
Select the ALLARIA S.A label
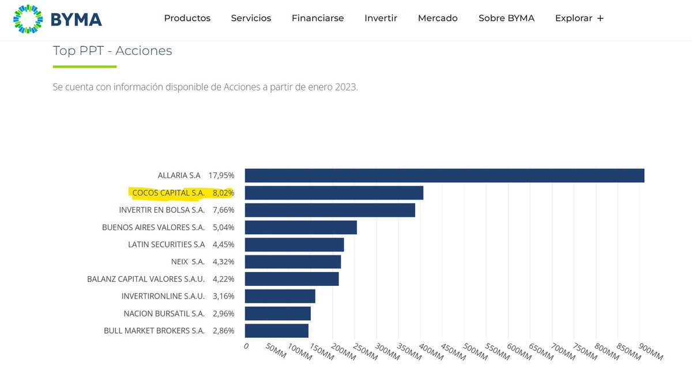(x=179, y=175)
